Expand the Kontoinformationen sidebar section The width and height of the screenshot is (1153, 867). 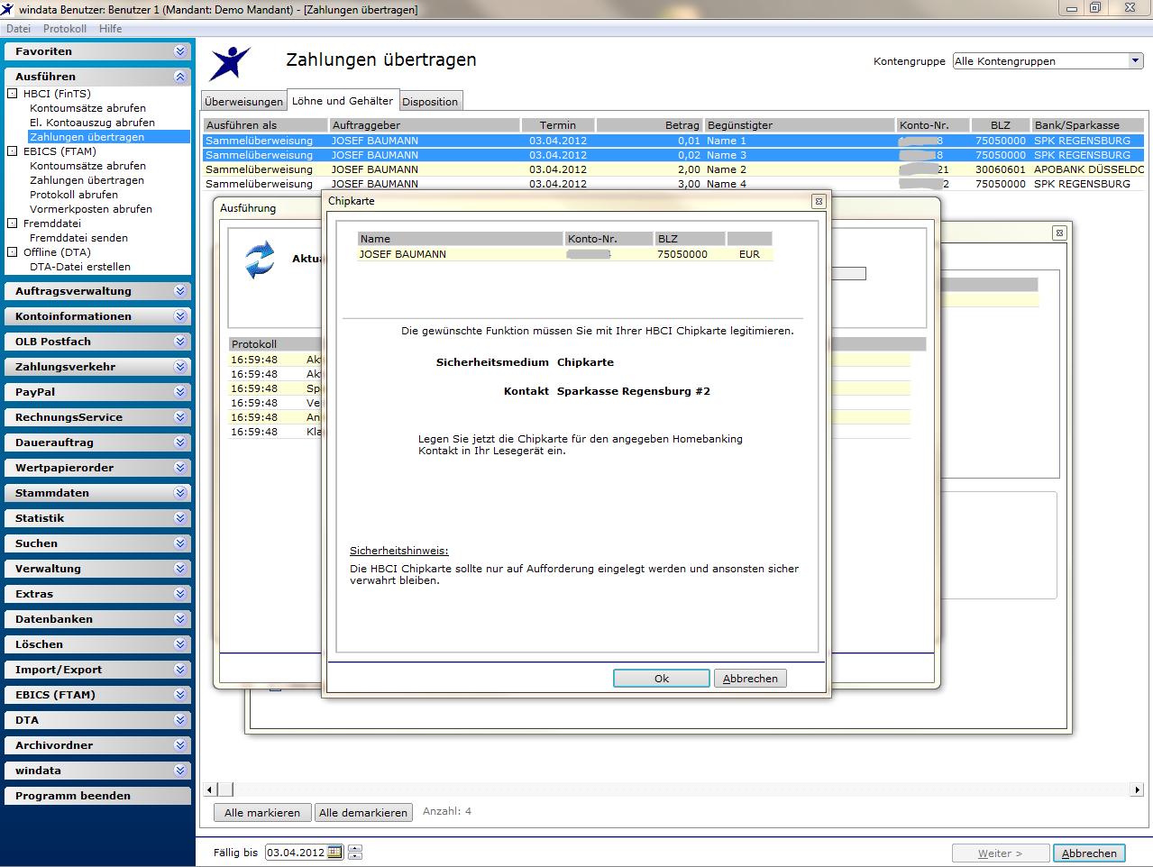[x=180, y=316]
